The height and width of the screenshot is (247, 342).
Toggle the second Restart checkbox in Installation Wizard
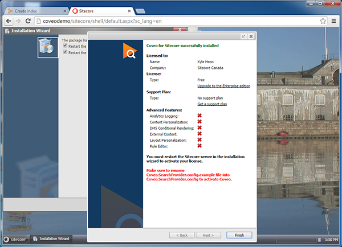[65, 52]
